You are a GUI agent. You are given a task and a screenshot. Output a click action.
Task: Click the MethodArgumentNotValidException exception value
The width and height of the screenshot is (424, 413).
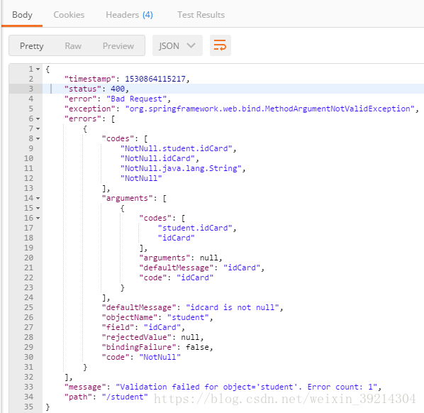pos(272,109)
